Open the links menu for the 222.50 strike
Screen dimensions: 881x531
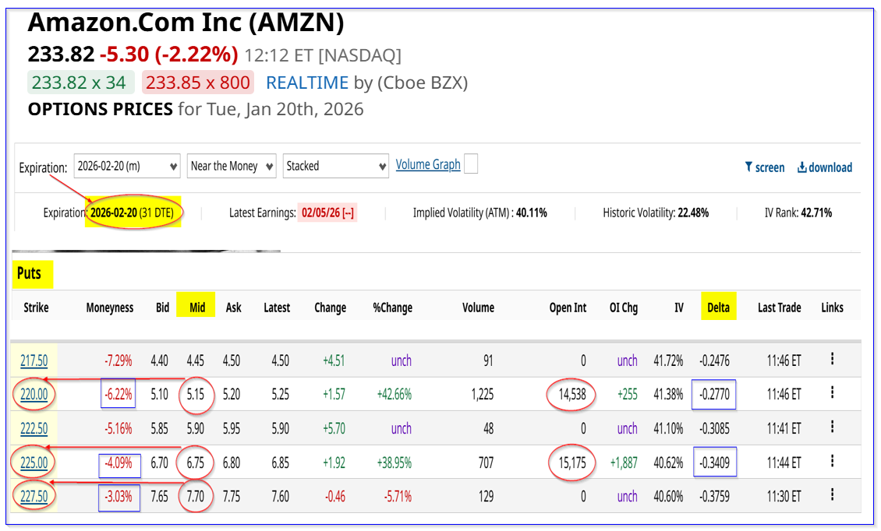(832, 427)
